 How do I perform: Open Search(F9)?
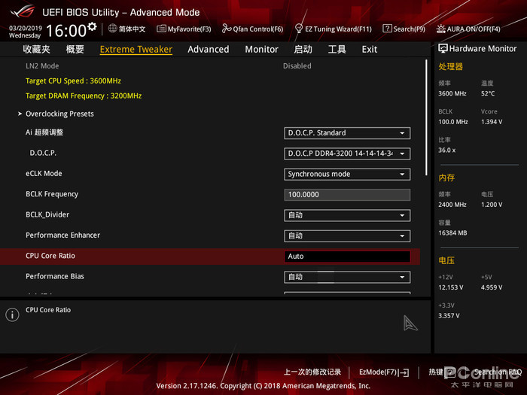tap(404, 29)
